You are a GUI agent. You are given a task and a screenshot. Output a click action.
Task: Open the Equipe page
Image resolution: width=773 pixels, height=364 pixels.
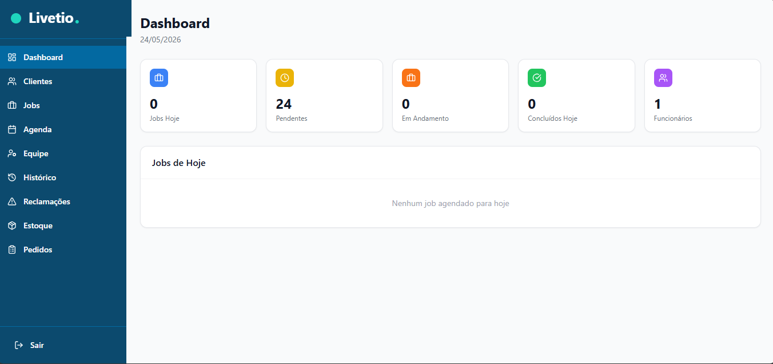coord(63,153)
